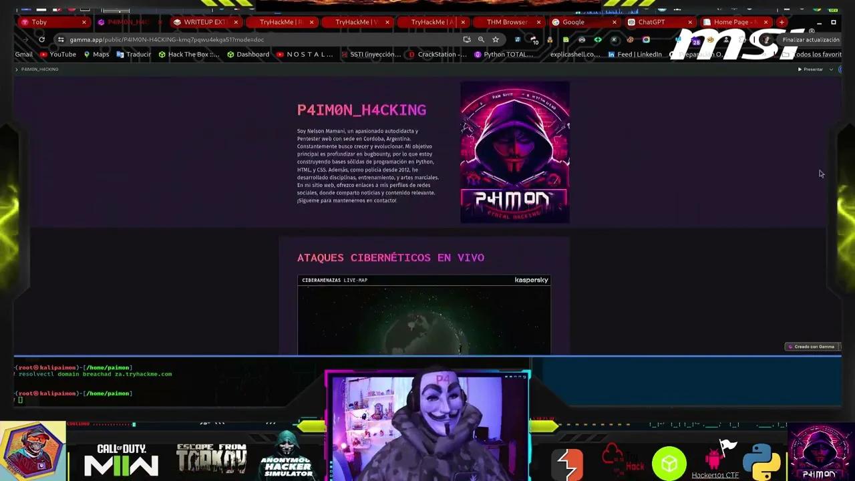Click the Finalizar actualización button
Screen dimensions: 855x481
(811, 40)
